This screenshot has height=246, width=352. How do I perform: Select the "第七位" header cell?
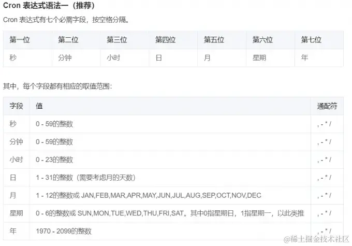click(319, 40)
